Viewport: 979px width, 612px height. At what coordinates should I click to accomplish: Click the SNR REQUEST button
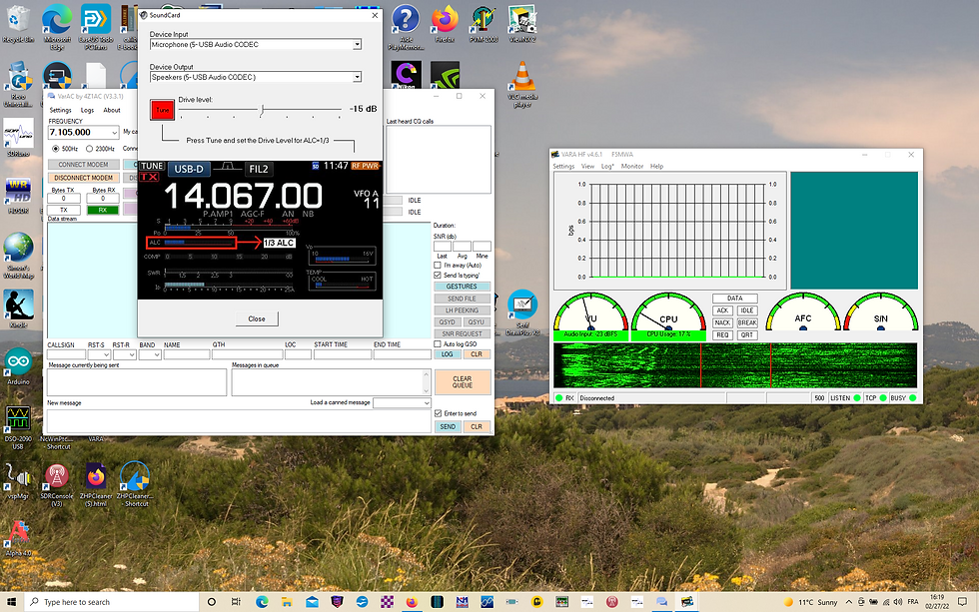pyautogui.click(x=462, y=333)
